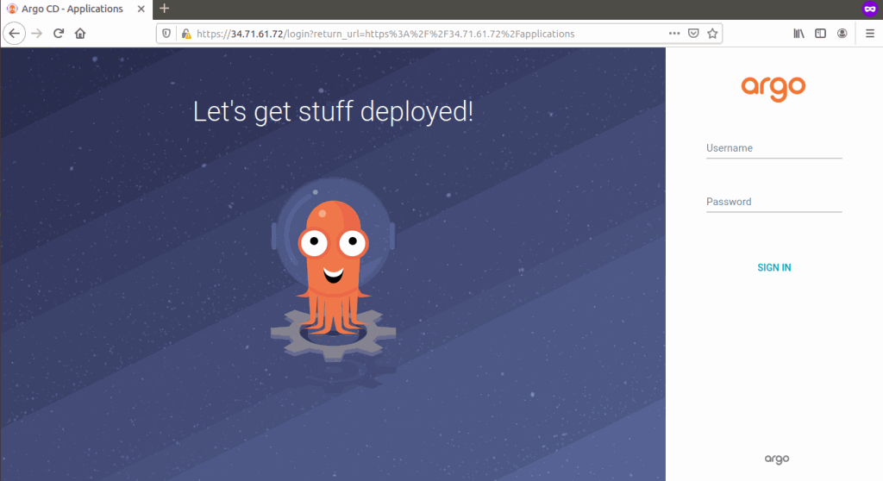Open page actions three-dot menu

[674, 34]
